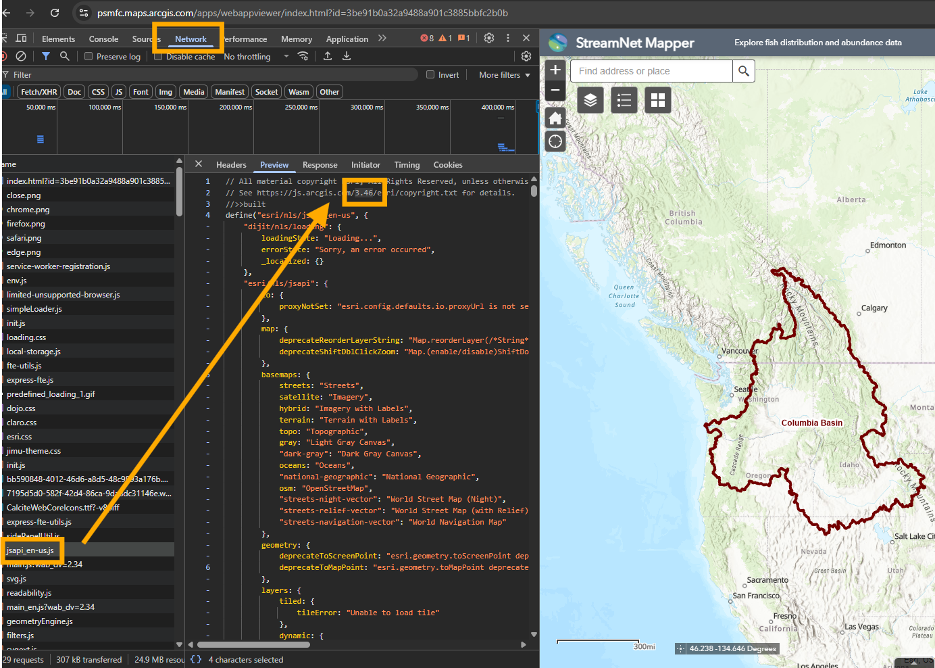Find my location on the map
935x668 pixels.
(x=555, y=141)
